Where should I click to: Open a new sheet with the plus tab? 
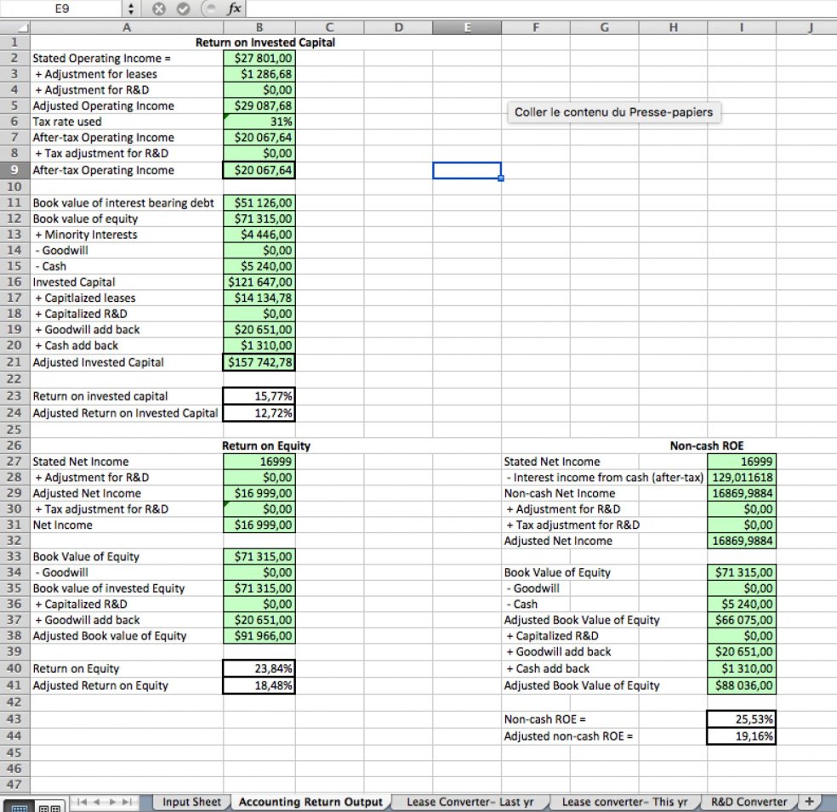pos(809,801)
